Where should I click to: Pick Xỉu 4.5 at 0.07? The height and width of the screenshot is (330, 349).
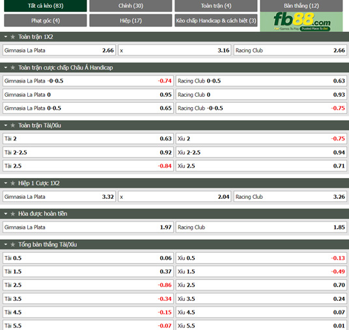click(261, 312)
